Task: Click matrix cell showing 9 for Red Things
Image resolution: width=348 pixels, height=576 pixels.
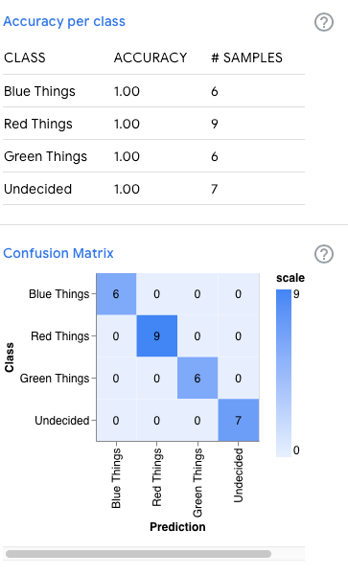Action: point(157,336)
